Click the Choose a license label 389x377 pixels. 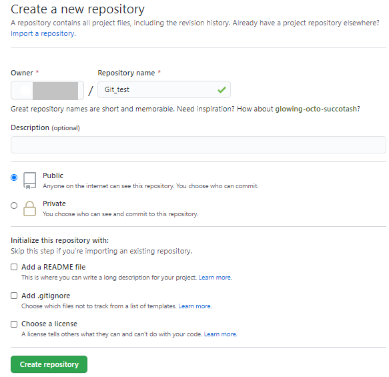(49, 324)
